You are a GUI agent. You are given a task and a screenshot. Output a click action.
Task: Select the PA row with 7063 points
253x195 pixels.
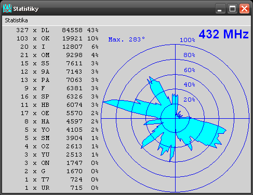point(59,80)
